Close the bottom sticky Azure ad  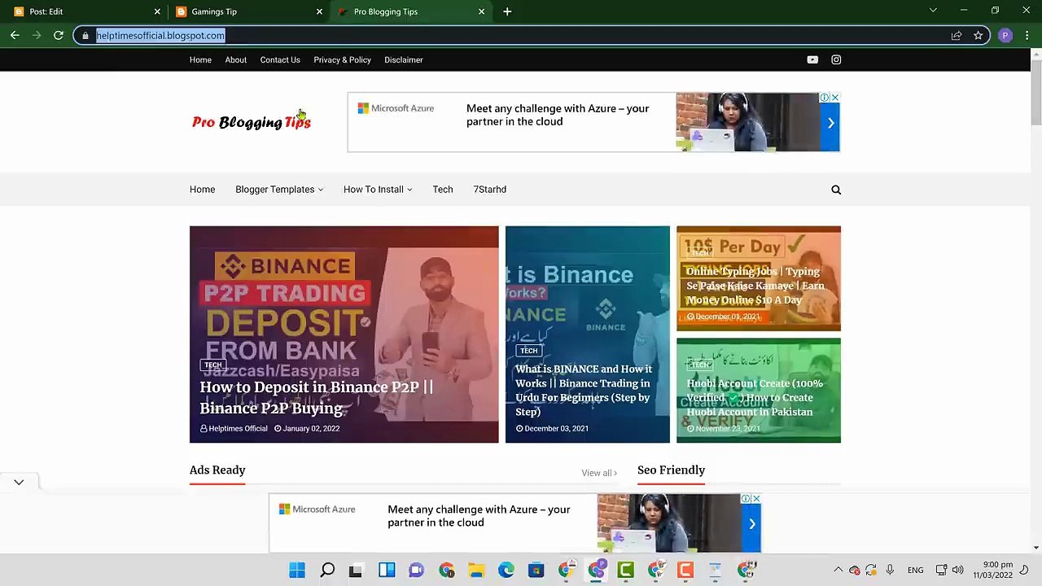coord(756,498)
